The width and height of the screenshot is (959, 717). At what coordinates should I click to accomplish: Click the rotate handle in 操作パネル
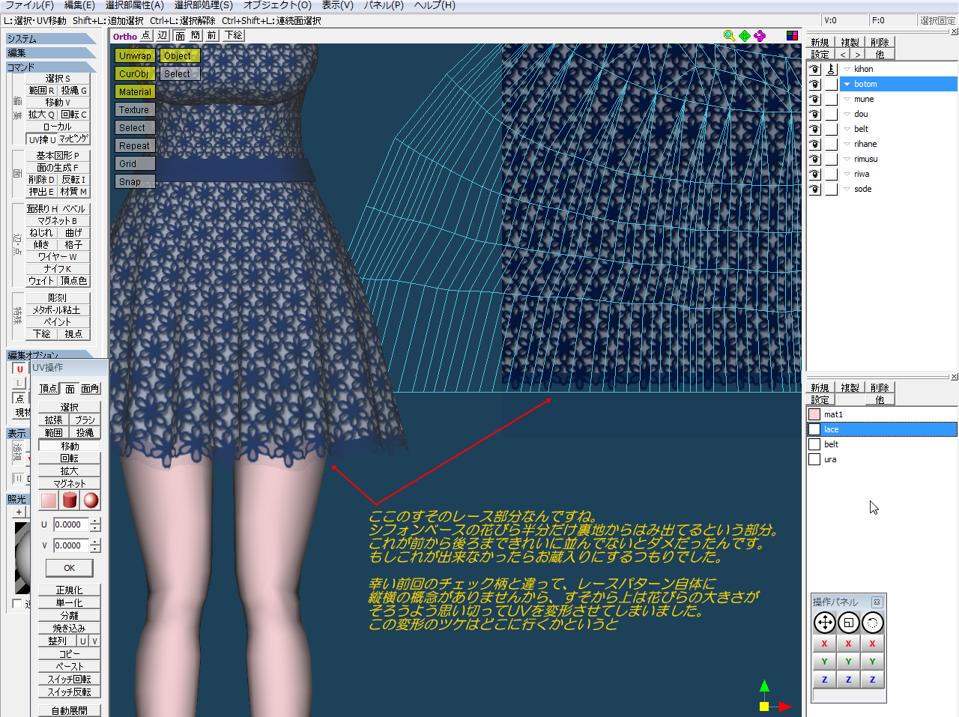872,623
